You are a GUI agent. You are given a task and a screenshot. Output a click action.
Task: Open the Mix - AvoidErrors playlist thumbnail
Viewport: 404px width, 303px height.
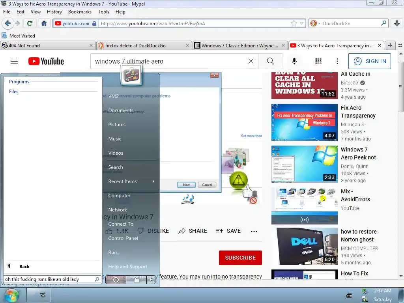[x=304, y=206]
